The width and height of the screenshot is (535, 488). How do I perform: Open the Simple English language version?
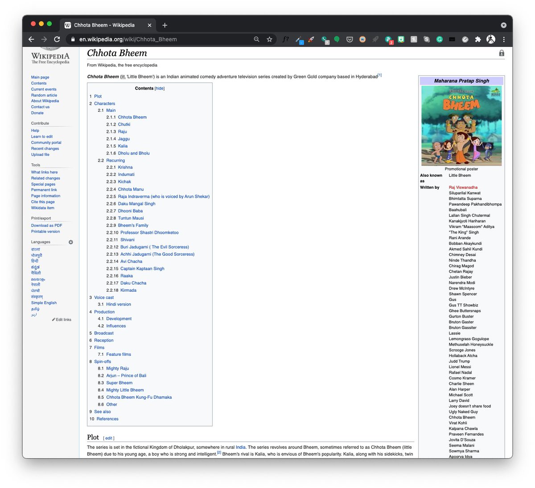coord(43,302)
